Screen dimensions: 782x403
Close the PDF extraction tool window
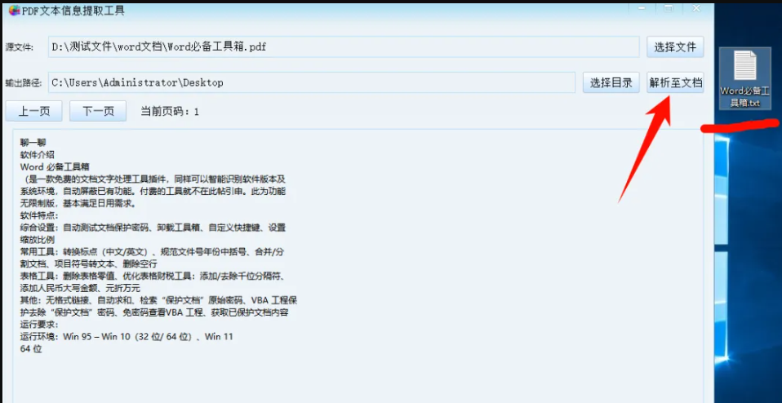(x=697, y=8)
